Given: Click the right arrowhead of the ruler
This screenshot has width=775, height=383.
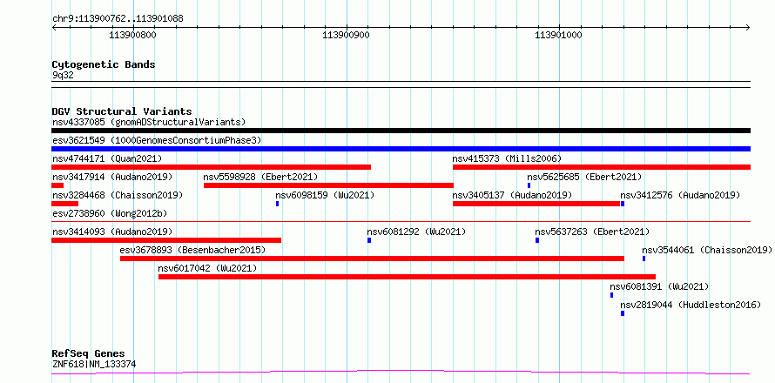Looking at the screenshot, I should (x=748, y=28).
